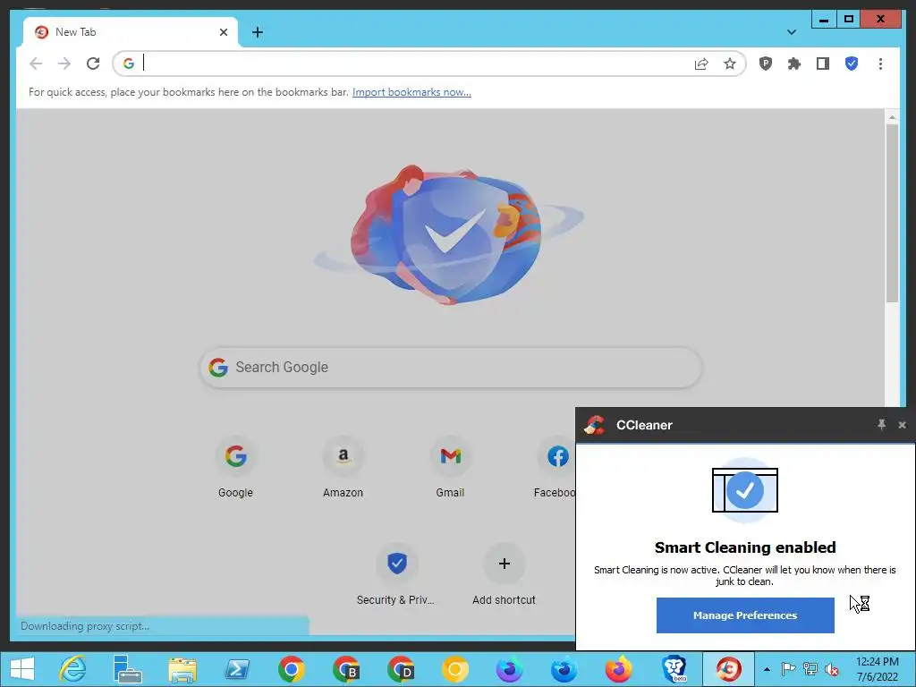Click the browser back arrow
Viewport: 916px width, 687px height.
tap(36, 64)
